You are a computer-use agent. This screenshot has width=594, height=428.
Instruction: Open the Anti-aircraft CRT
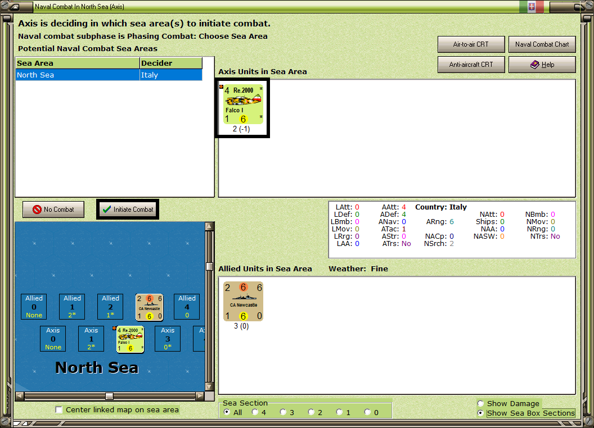(x=471, y=65)
